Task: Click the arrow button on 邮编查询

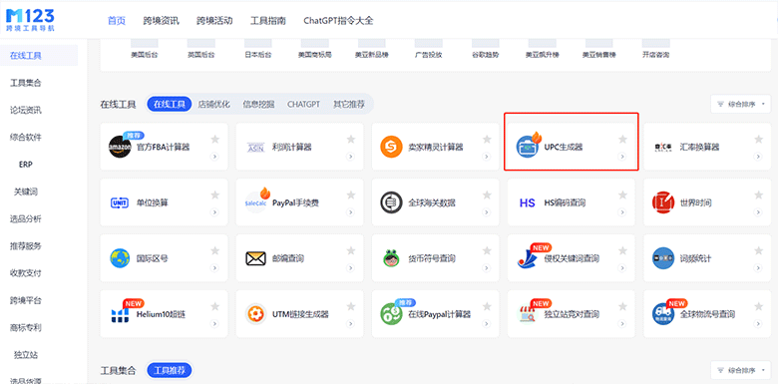Action: click(351, 268)
